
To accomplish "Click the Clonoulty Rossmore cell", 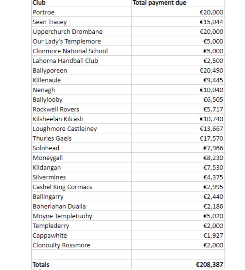I will coord(81,245).
